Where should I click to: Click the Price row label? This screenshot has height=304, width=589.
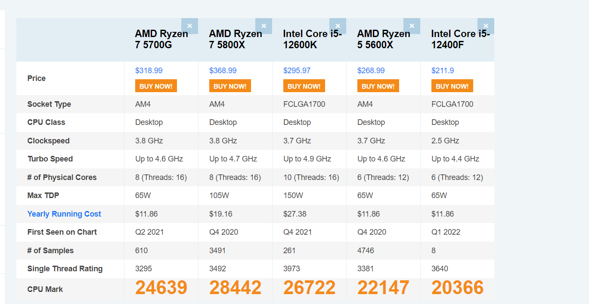[x=37, y=78]
